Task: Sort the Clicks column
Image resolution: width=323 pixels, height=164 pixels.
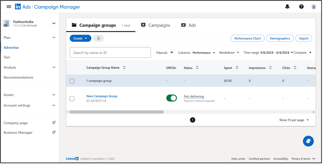Action: [x=296, y=68]
